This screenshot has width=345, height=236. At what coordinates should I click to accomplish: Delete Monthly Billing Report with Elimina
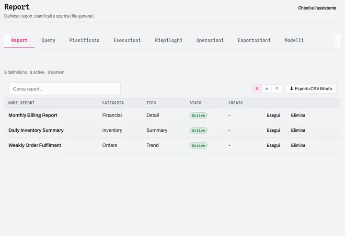[x=298, y=115]
